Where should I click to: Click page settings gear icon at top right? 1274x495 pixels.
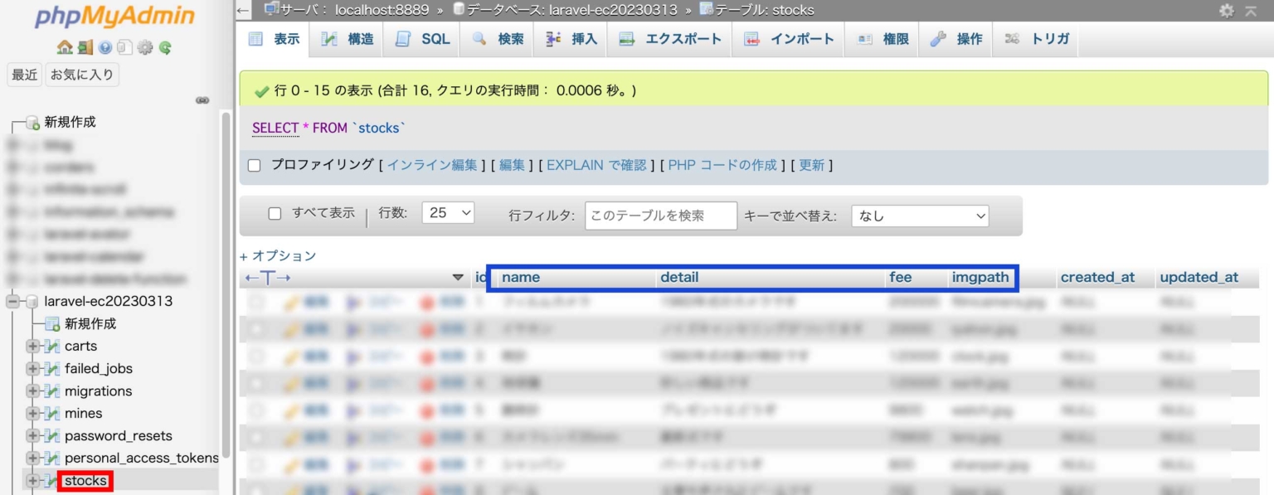click(1226, 11)
